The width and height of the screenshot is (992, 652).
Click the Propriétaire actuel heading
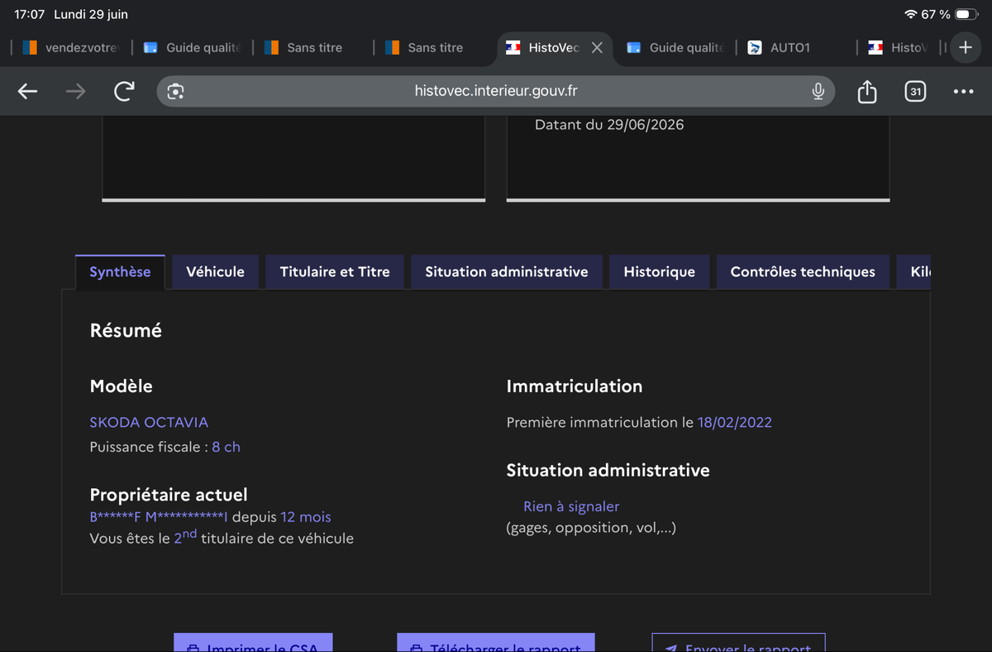click(169, 495)
